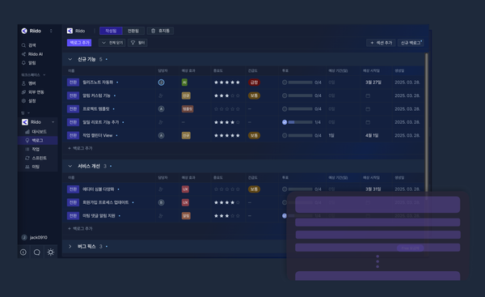Image resolution: width=485 pixels, height=297 pixels.
Task: Switch to the 작성팀 tab
Action: pos(111,31)
